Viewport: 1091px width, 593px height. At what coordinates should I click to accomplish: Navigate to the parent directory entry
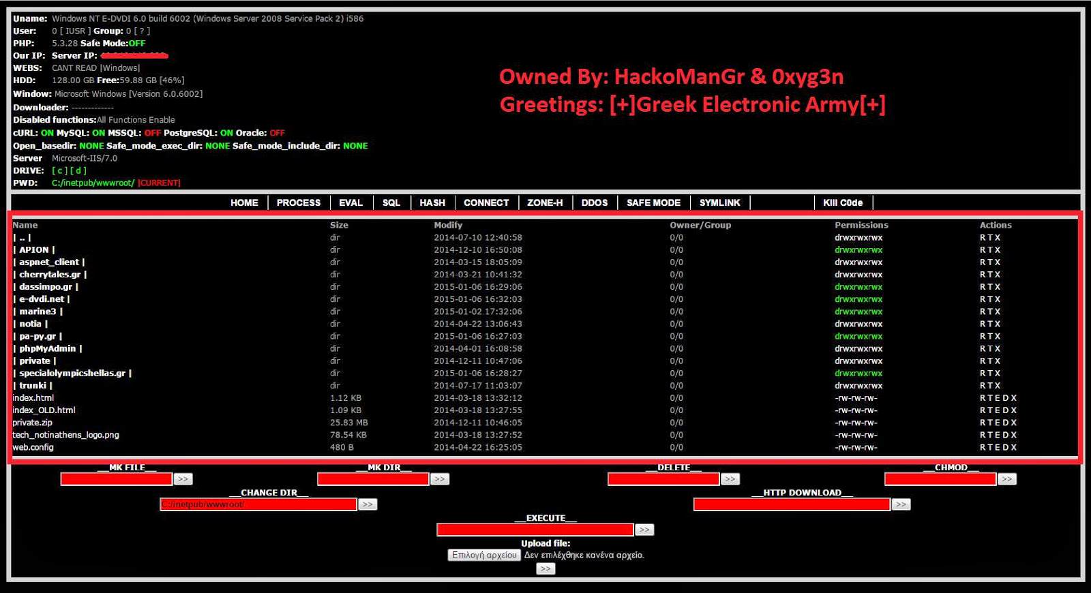point(22,237)
